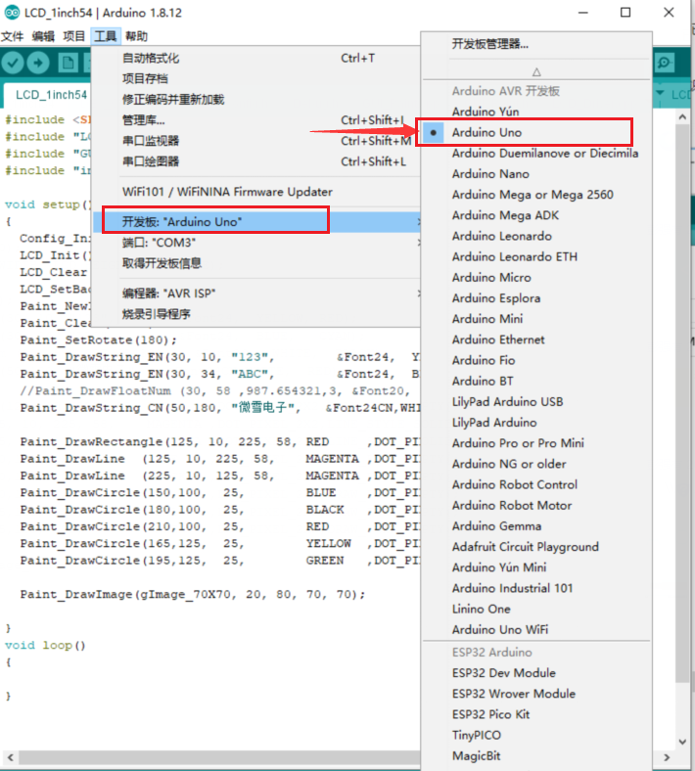Click the horizontal scrollbar right arrow
This screenshot has width=695, height=771.
click(667, 757)
